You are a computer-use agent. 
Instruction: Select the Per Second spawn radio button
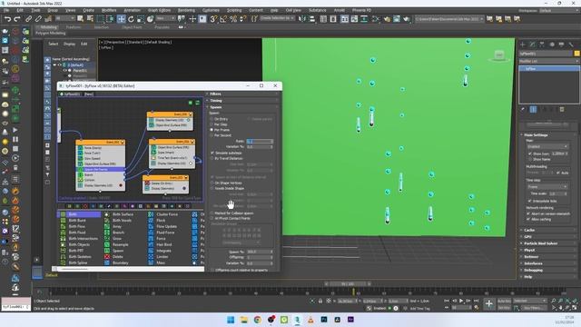click(x=212, y=135)
